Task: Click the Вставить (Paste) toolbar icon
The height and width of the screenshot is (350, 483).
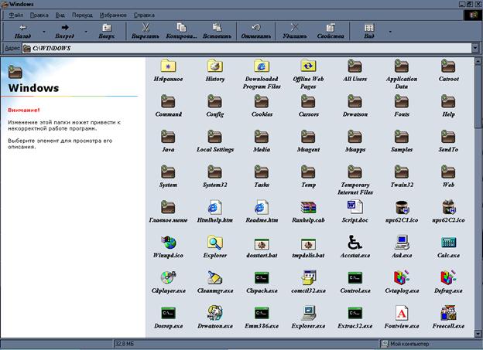Action: pyautogui.click(x=217, y=28)
